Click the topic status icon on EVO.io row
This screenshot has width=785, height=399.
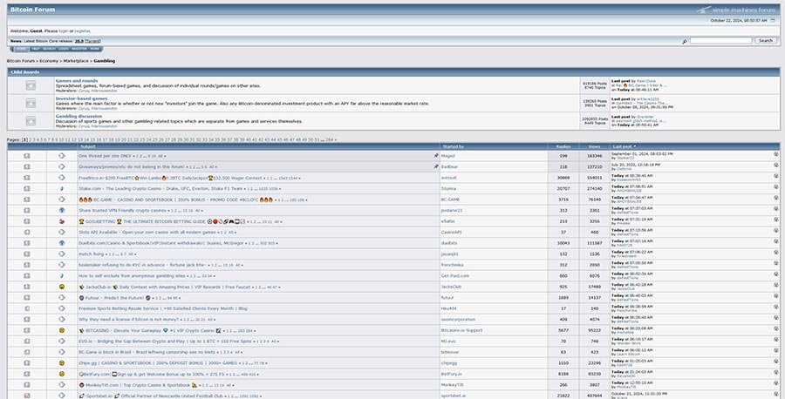click(x=26, y=342)
